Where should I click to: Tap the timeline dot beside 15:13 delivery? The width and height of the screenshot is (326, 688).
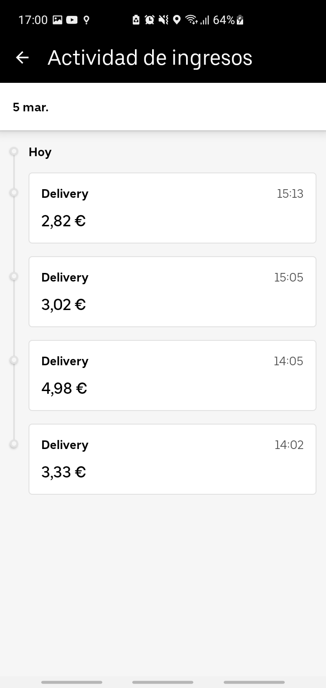click(x=14, y=193)
